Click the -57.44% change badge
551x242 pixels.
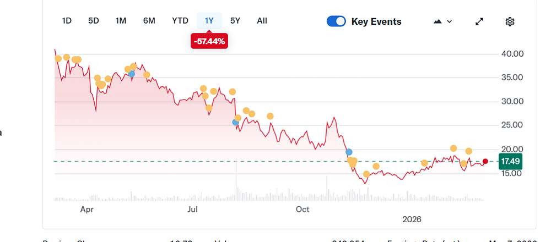point(209,41)
